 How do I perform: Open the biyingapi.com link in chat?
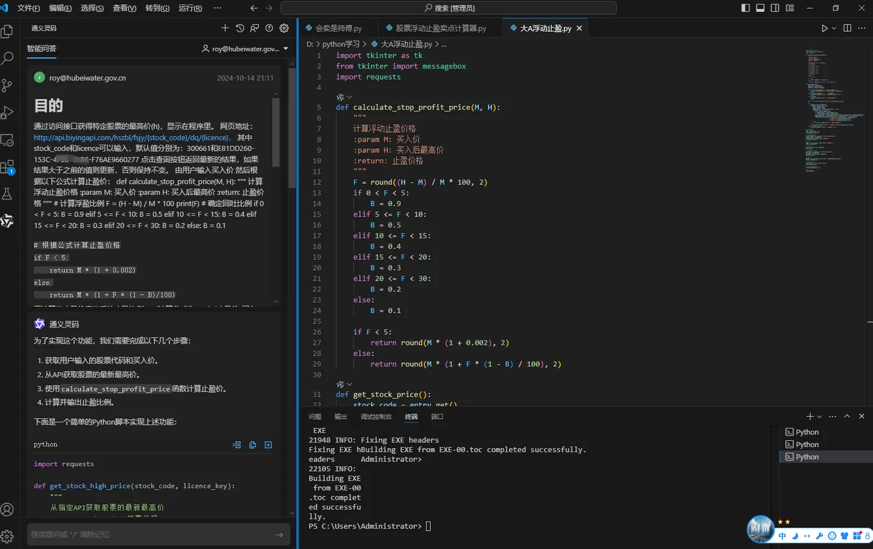[132, 137]
